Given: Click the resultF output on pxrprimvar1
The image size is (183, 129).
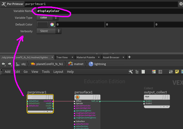Looking at the screenshot, I should [53, 104].
